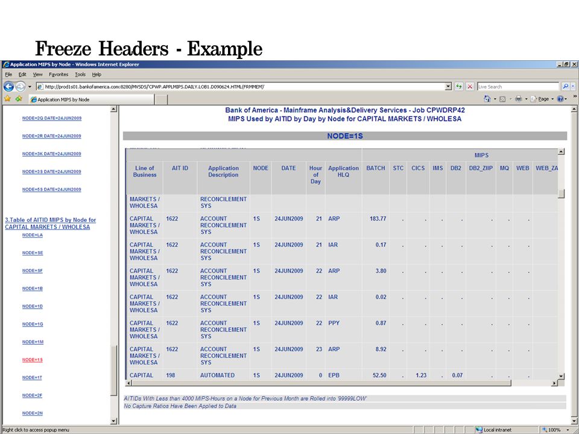Follow the NODE=1M link
The height and width of the screenshot is (434, 579).
(33, 342)
